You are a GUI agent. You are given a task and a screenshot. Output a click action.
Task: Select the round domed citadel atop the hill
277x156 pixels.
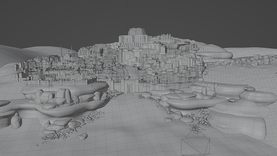tap(137, 31)
